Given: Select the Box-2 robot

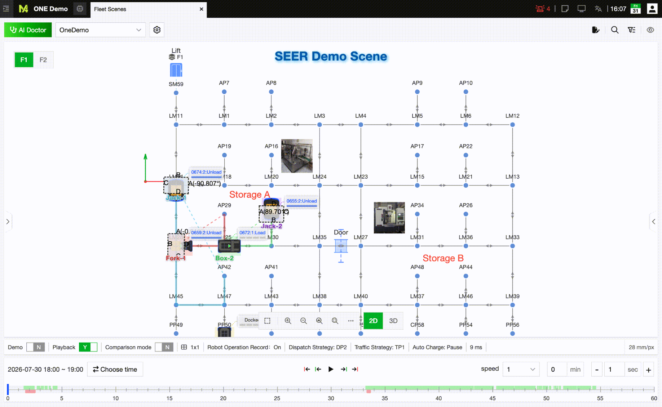Looking at the screenshot, I should coord(229,246).
